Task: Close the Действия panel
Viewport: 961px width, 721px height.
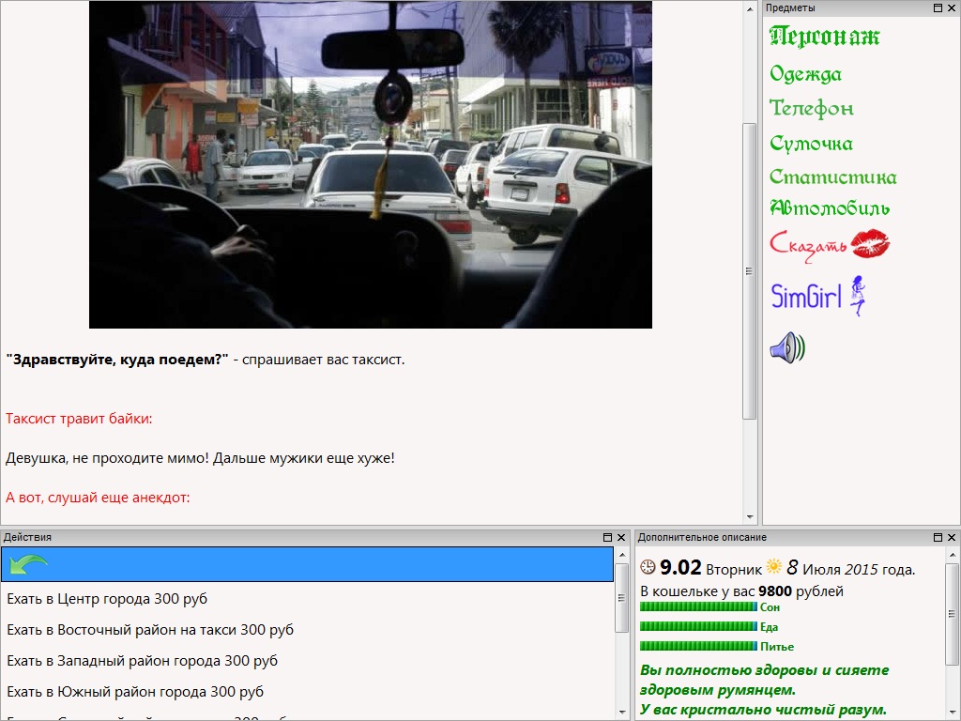Action: tap(620, 537)
